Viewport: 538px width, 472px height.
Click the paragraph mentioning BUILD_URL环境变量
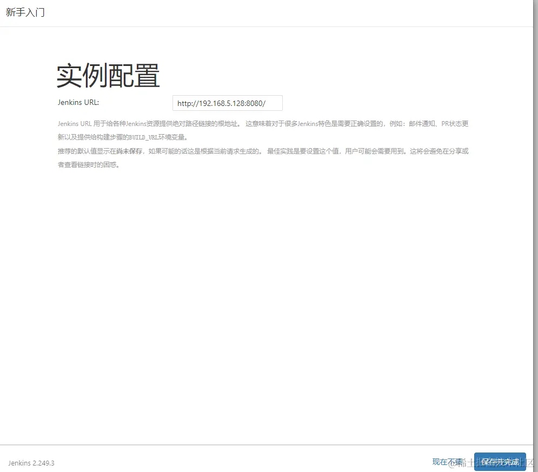263,130
